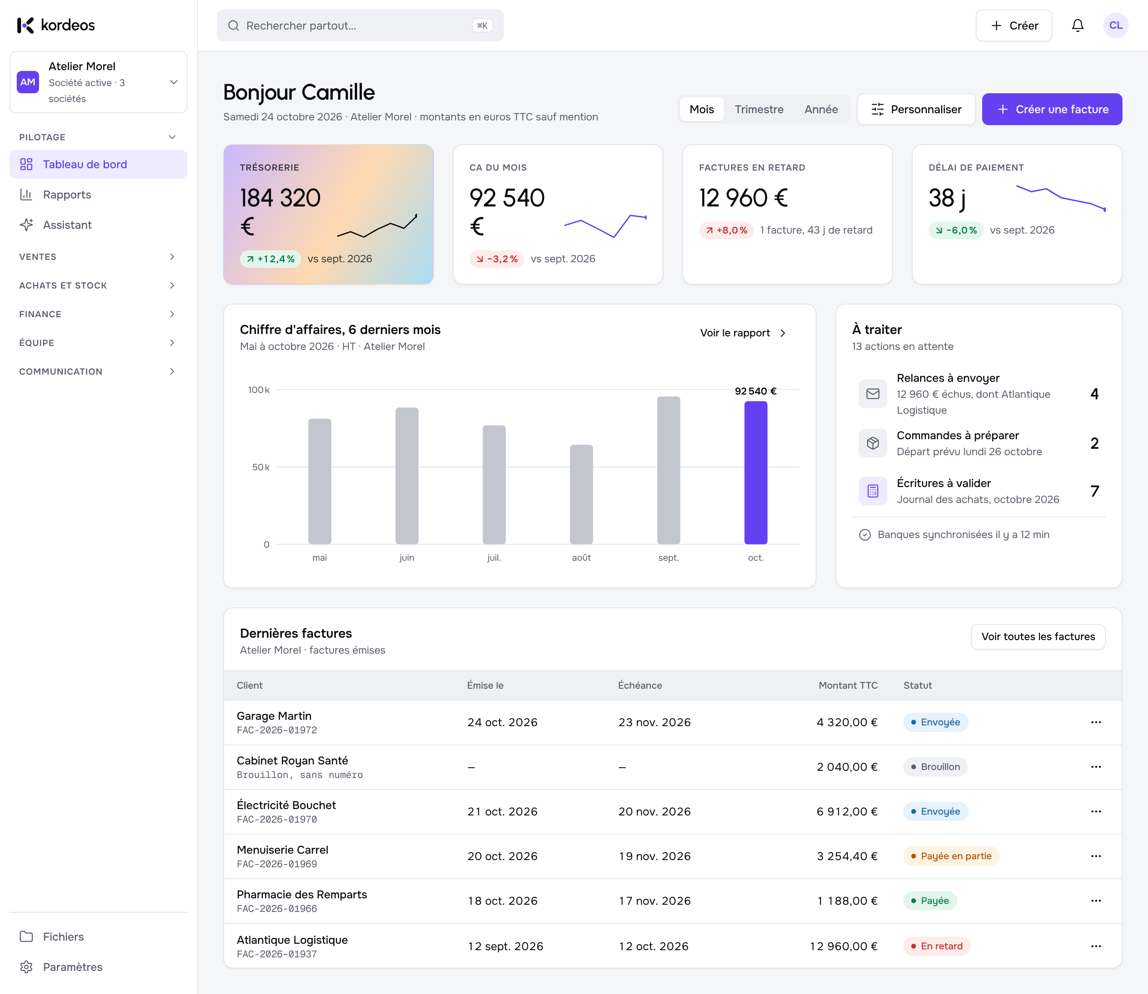Open row actions for Cabinet Royan Santé

tap(1096, 766)
